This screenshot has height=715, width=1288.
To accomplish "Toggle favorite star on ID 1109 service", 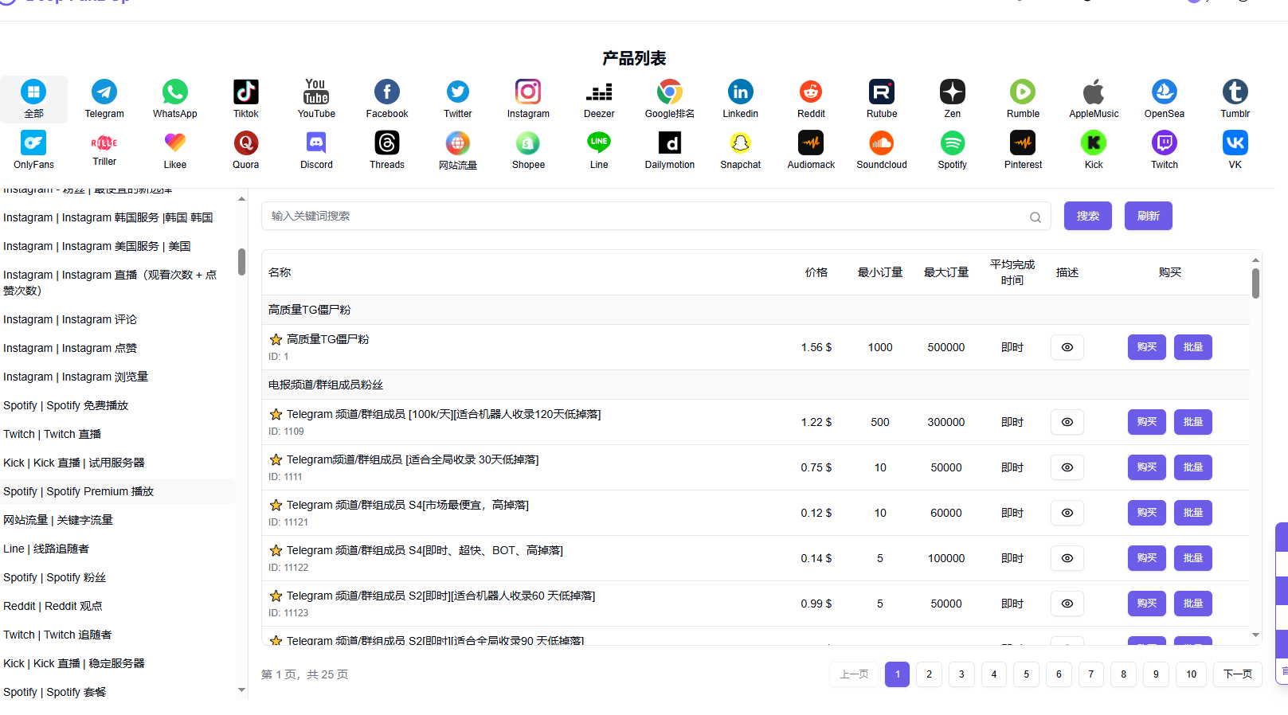I will 276,414.
